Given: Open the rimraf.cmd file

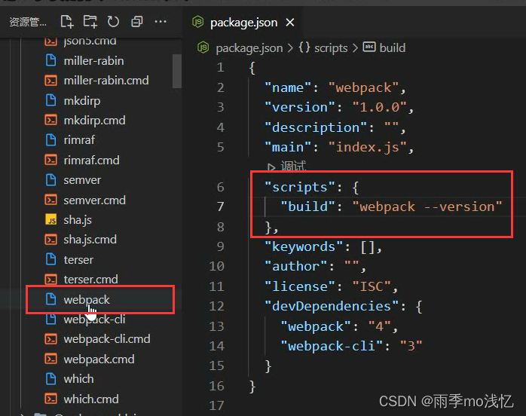Looking at the screenshot, I should pyautogui.click(x=91, y=160).
